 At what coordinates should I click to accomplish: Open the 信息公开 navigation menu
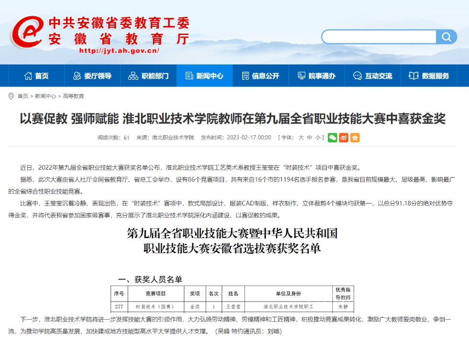coord(260,76)
